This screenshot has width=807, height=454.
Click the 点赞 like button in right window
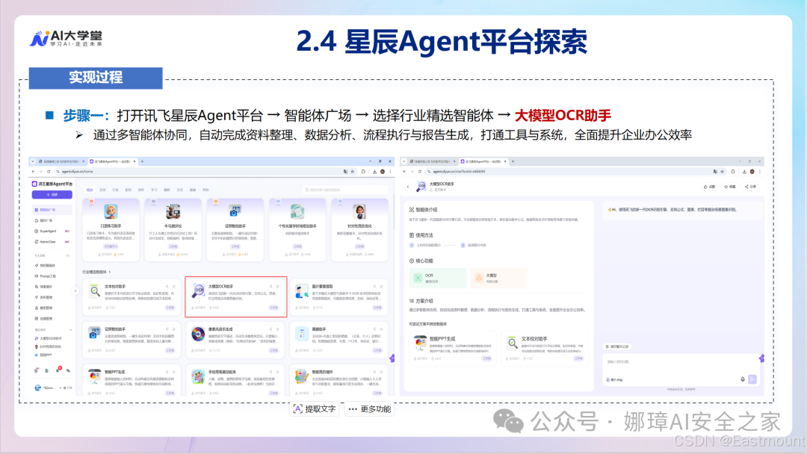(709, 187)
